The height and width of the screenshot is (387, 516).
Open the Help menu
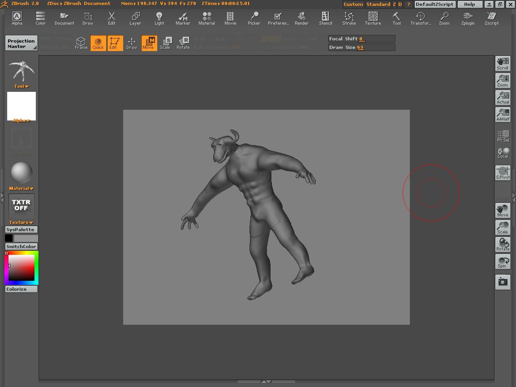pyautogui.click(x=469, y=4)
